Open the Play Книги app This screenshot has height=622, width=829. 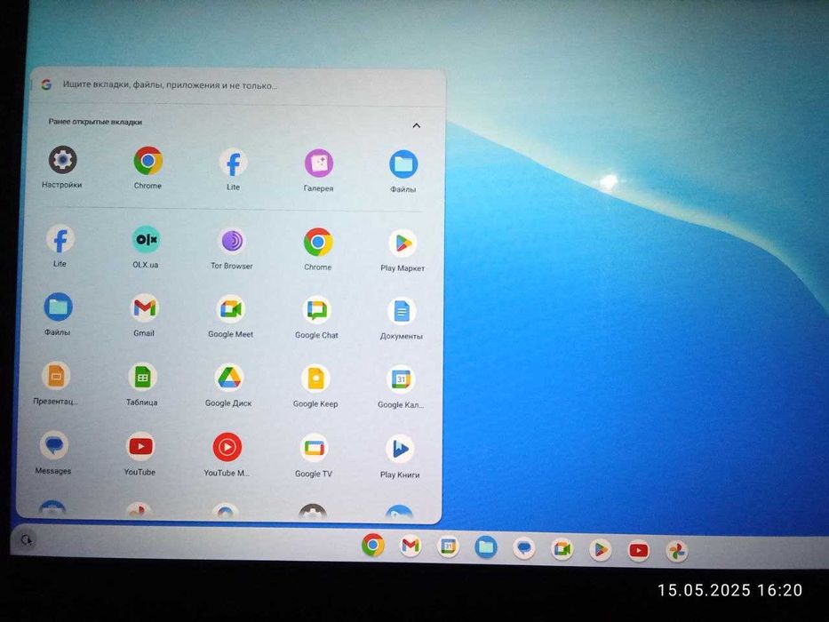[x=400, y=450]
